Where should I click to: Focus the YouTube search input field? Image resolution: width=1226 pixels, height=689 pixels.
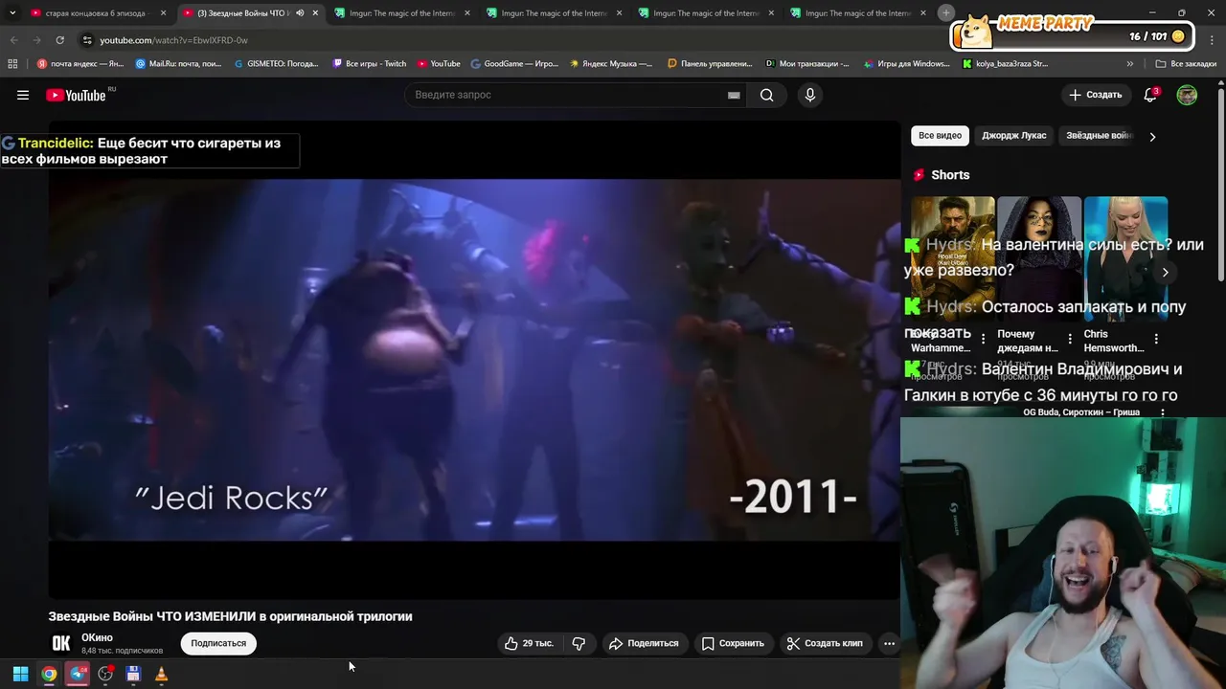pos(565,95)
